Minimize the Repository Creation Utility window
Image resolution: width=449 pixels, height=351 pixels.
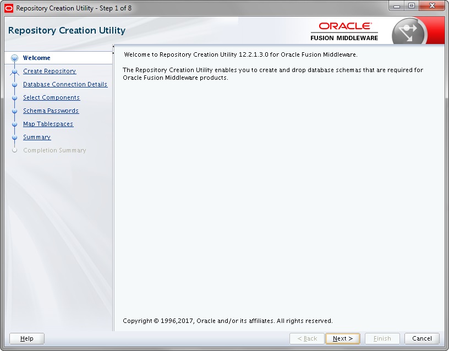[397, 6]
